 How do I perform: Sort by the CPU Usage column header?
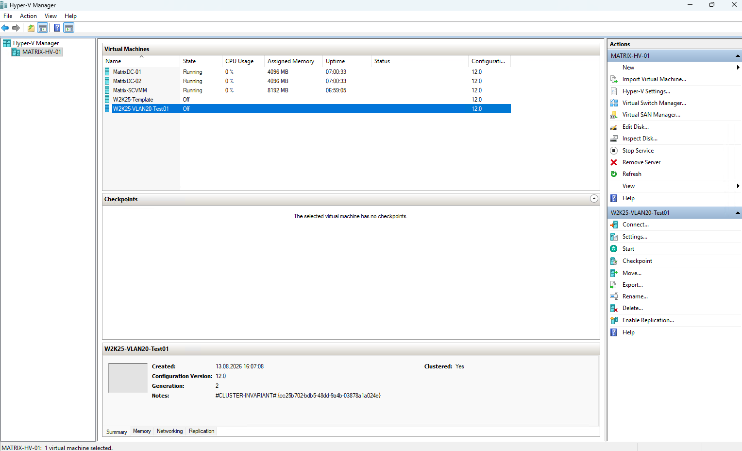[243, 61]
